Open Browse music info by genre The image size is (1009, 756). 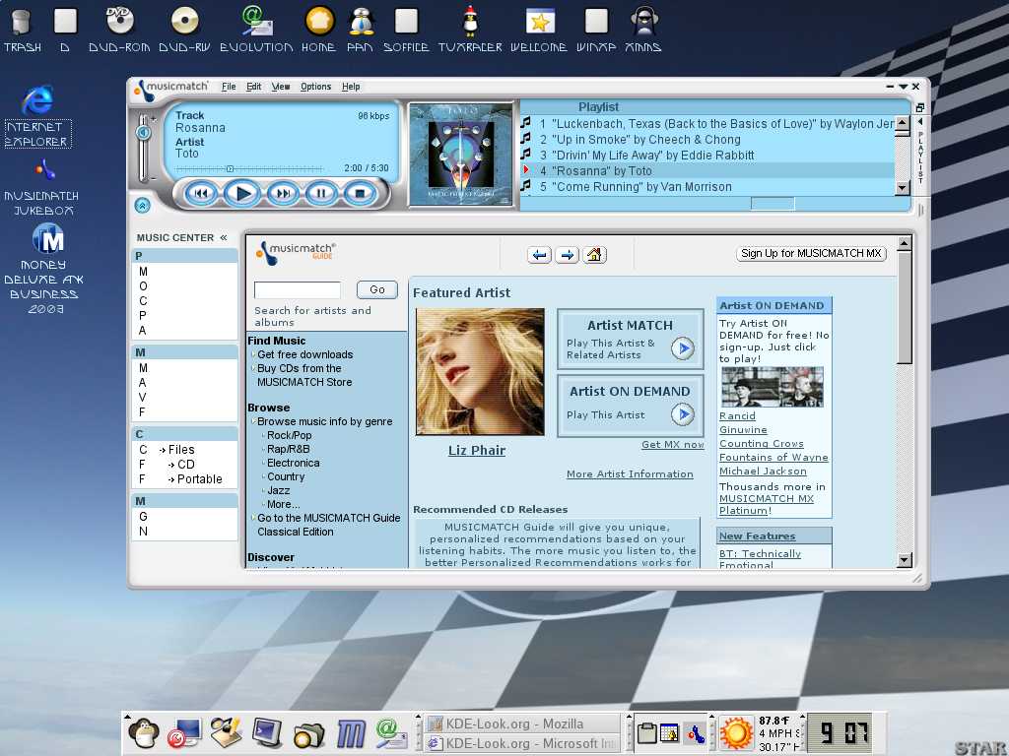point(325,421)
